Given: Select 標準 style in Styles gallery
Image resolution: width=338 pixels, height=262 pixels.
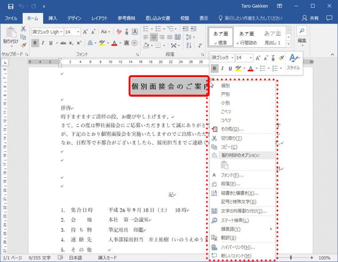Looking at the screenshot, I should pos(221,37).
